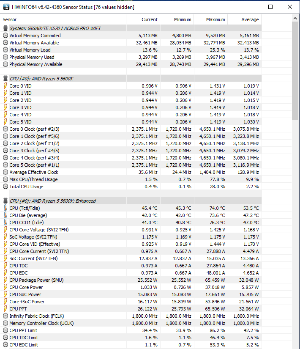The width and height of the screenshot is (300, 349).
Task: Click the chip icon beside System: GIGABYTE X570
Action: pos(5,28)
